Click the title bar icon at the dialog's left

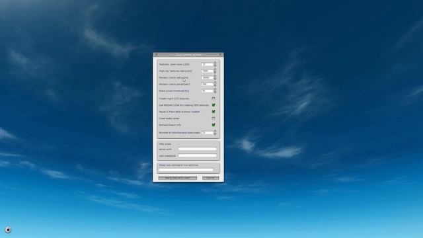[x=156, y=54]
